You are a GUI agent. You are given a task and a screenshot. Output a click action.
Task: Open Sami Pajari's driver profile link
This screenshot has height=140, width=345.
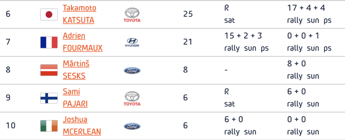[75, 98]
